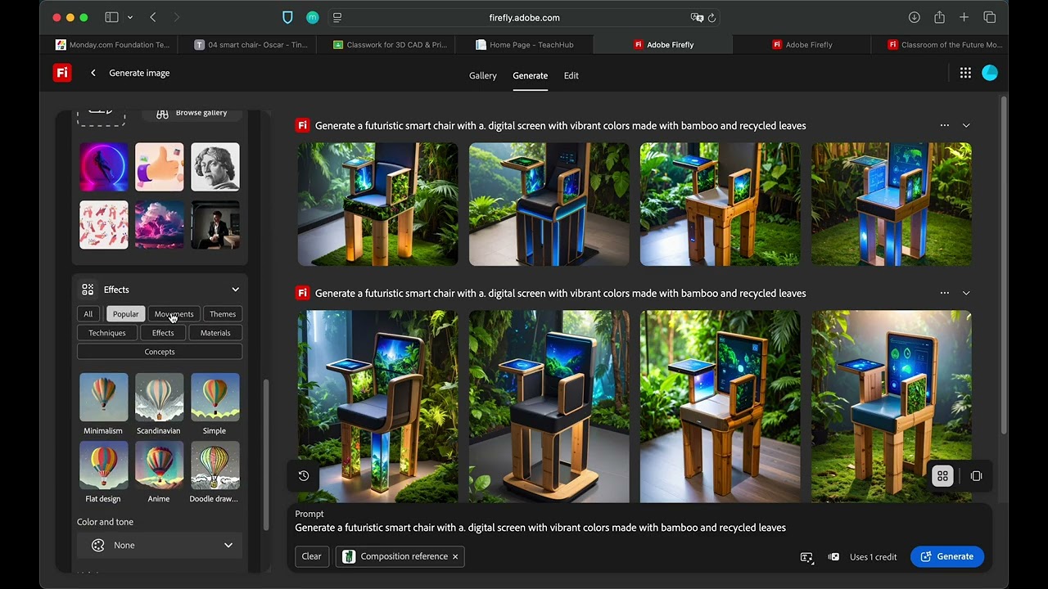Select the All effects filter
Viewport: 1048px width, 589px height.
pyautogui.click(x=88, y=314)
